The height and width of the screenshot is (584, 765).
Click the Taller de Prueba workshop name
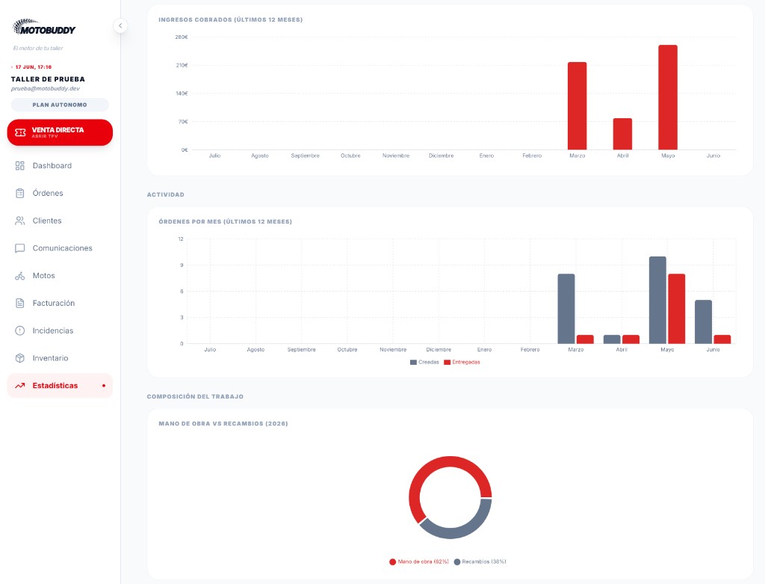click(x=48, y=79)
